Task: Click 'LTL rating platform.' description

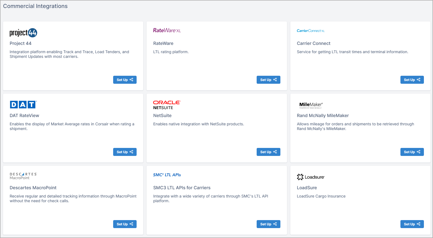Action: click(x=171, y=52)
